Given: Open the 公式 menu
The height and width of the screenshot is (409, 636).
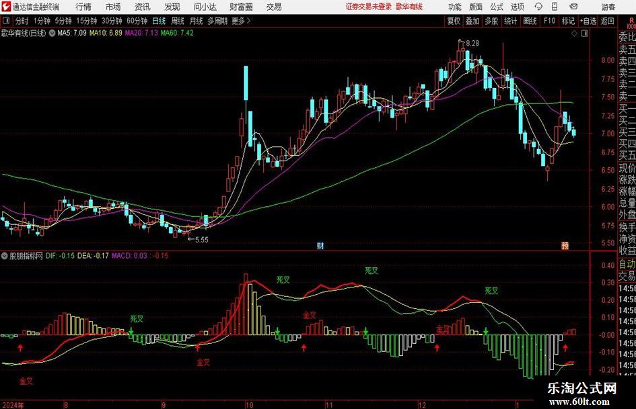Looking at the screenshot, I should click(496, 7).
